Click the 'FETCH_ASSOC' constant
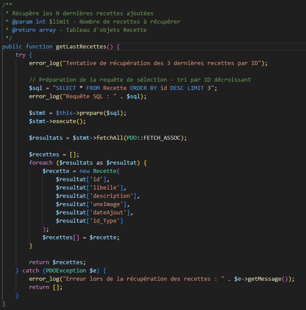This screenshot has height=310, width=306. click(162, 138)
